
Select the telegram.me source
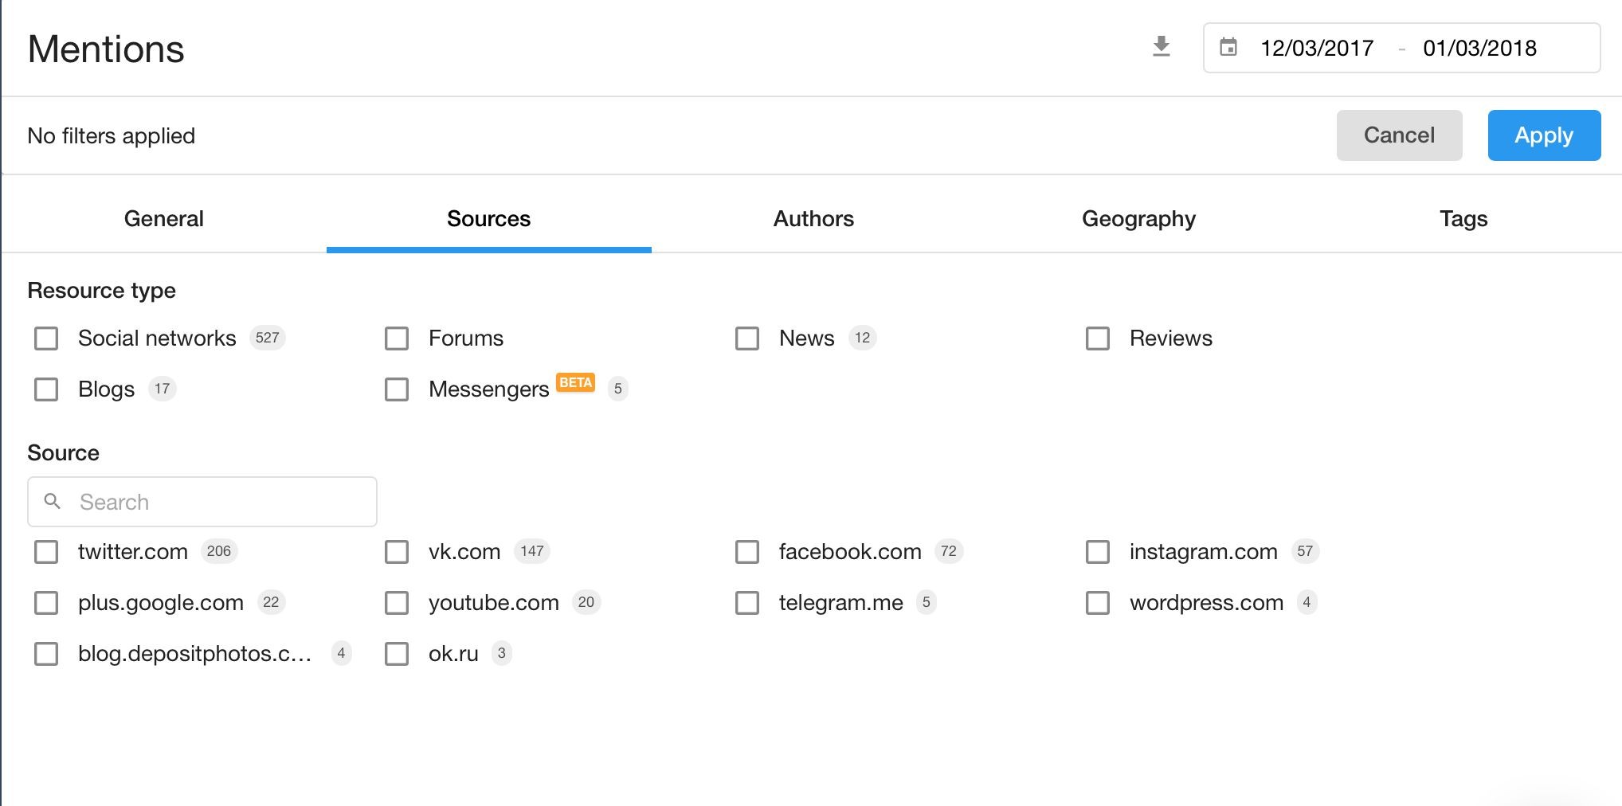(x=747, y=603)
